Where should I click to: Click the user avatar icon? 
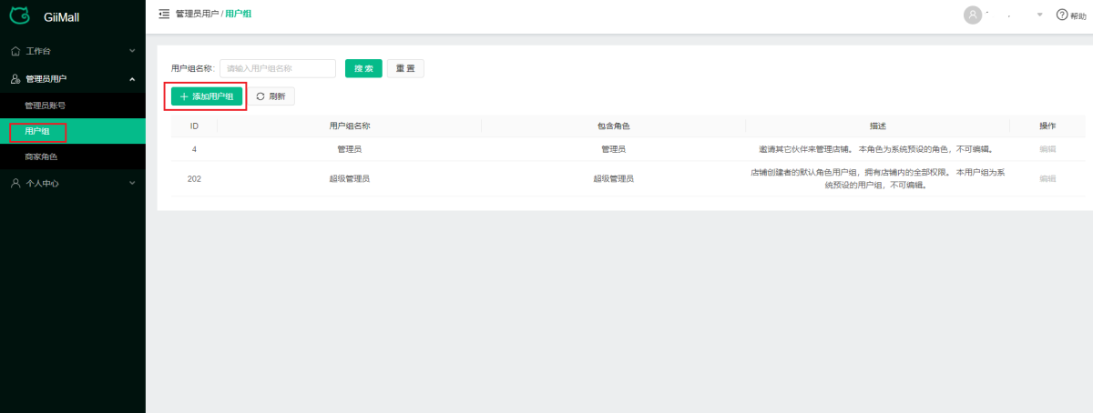click(x=973, y=15)
